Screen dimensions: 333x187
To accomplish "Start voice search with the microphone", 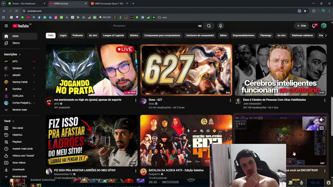I will point(221,26).
